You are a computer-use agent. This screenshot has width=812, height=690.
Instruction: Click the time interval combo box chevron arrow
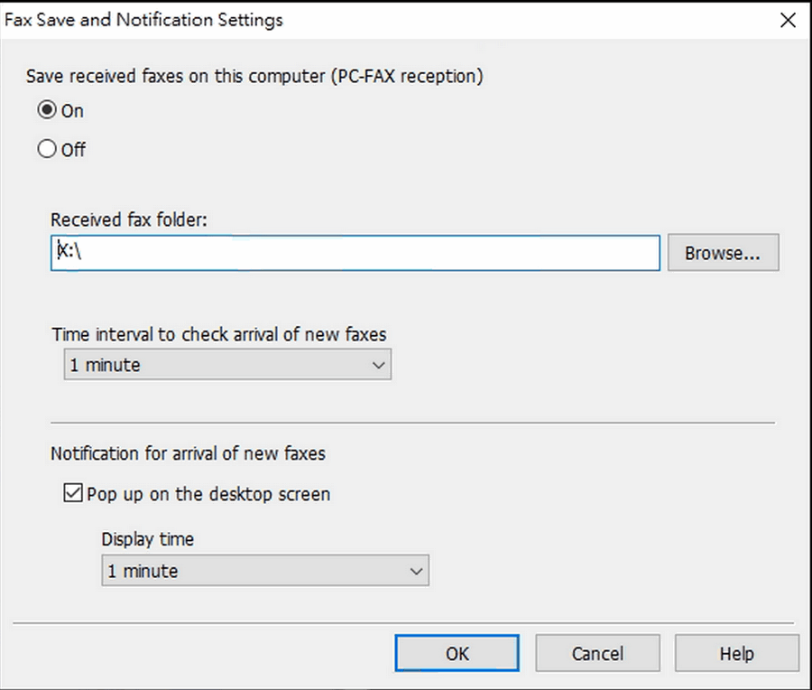[x=378, y=366]
